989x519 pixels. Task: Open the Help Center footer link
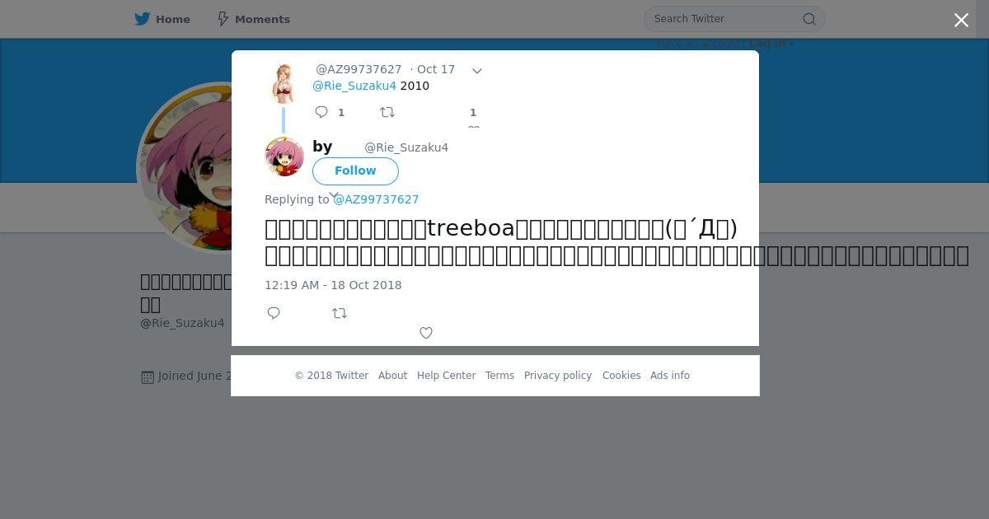pos(446,376)
